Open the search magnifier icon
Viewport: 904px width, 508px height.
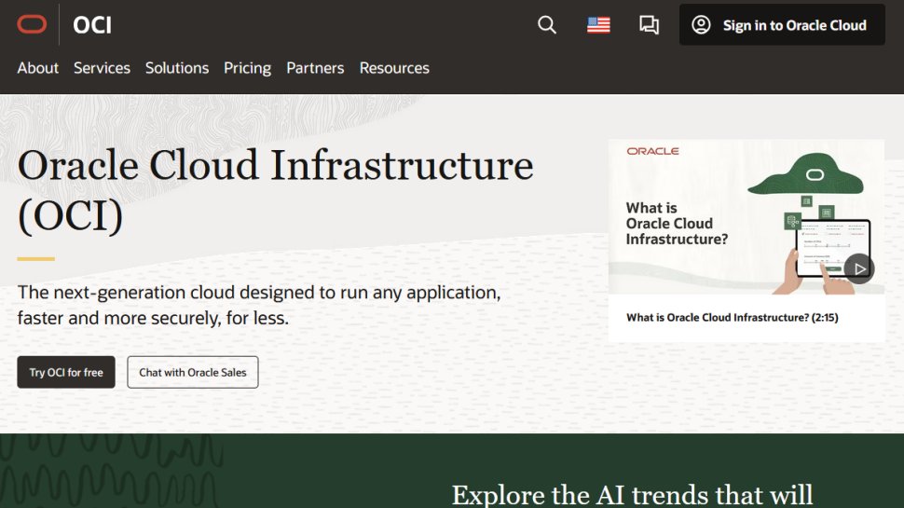546,25
